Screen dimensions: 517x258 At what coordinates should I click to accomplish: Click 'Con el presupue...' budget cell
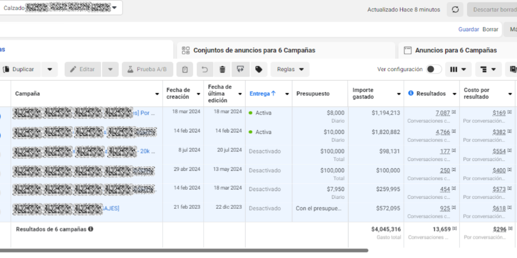(x=318, y=208)
